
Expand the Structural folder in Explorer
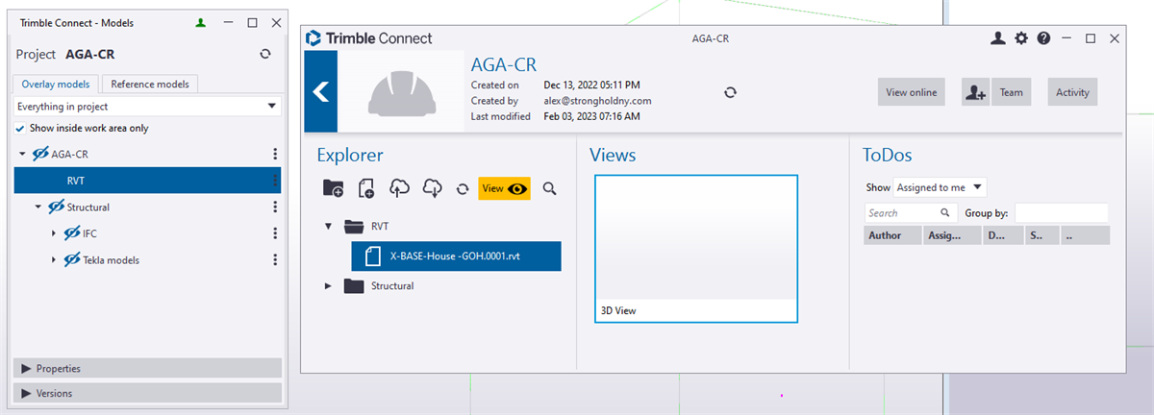(x=328, y=285)
